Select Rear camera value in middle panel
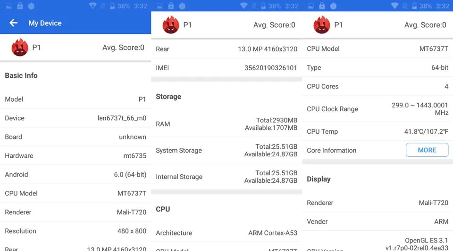 pyautogui.click(x=268, y=49)
